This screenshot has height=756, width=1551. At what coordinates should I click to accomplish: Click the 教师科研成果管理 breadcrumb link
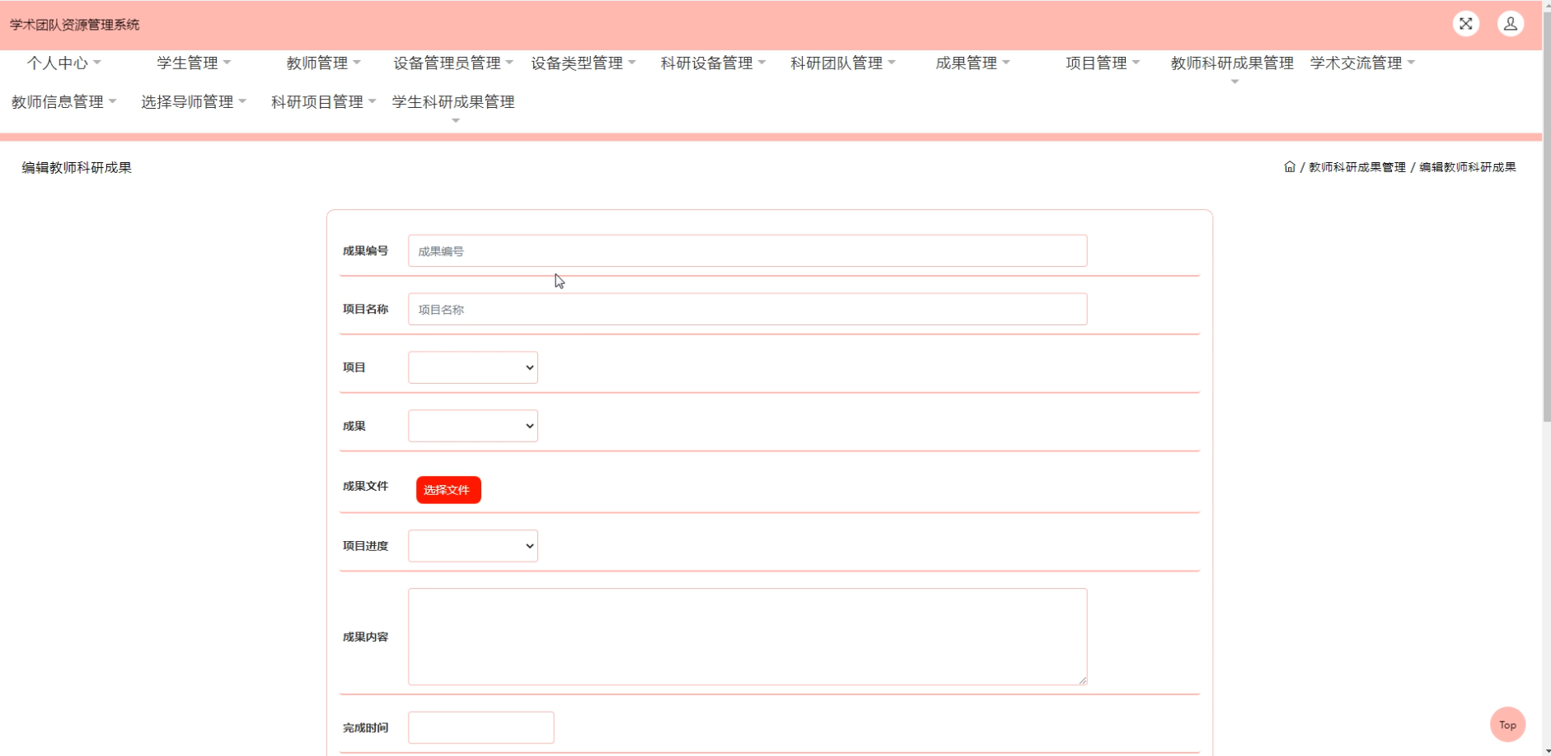(1357, 167)
